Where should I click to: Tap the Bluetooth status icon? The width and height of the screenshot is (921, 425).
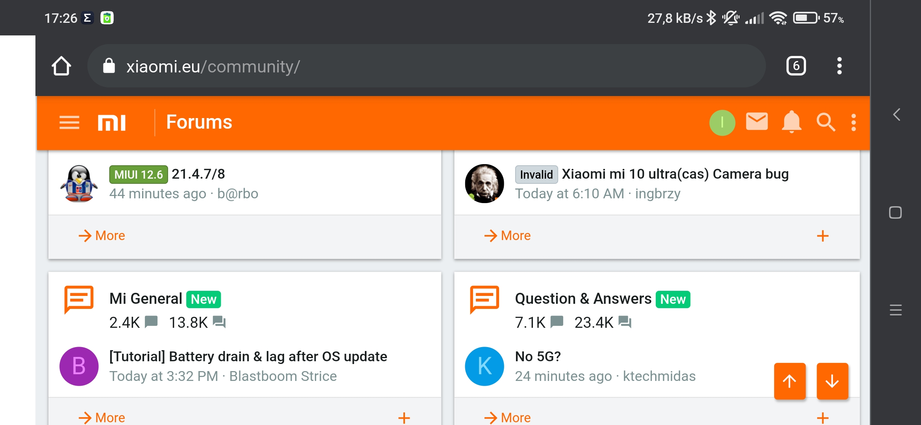711,18
